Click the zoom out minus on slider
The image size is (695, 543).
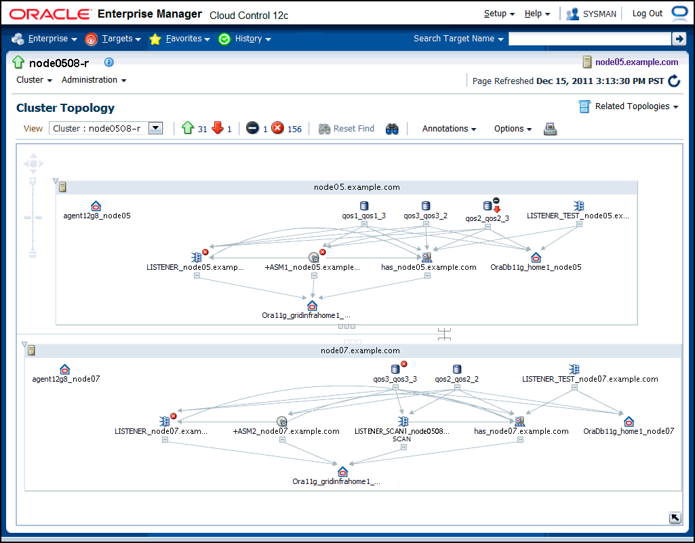click(33, 254)
